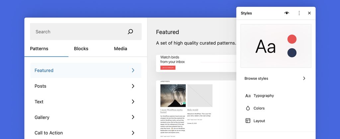Expand the Call to Action chevron
The image size is (340, 139).
133,133
